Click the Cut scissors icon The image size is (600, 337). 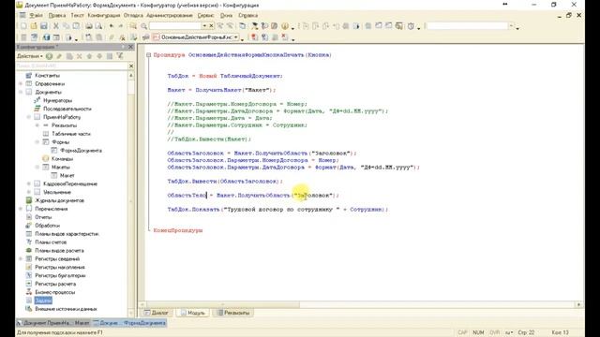[56, 26]
